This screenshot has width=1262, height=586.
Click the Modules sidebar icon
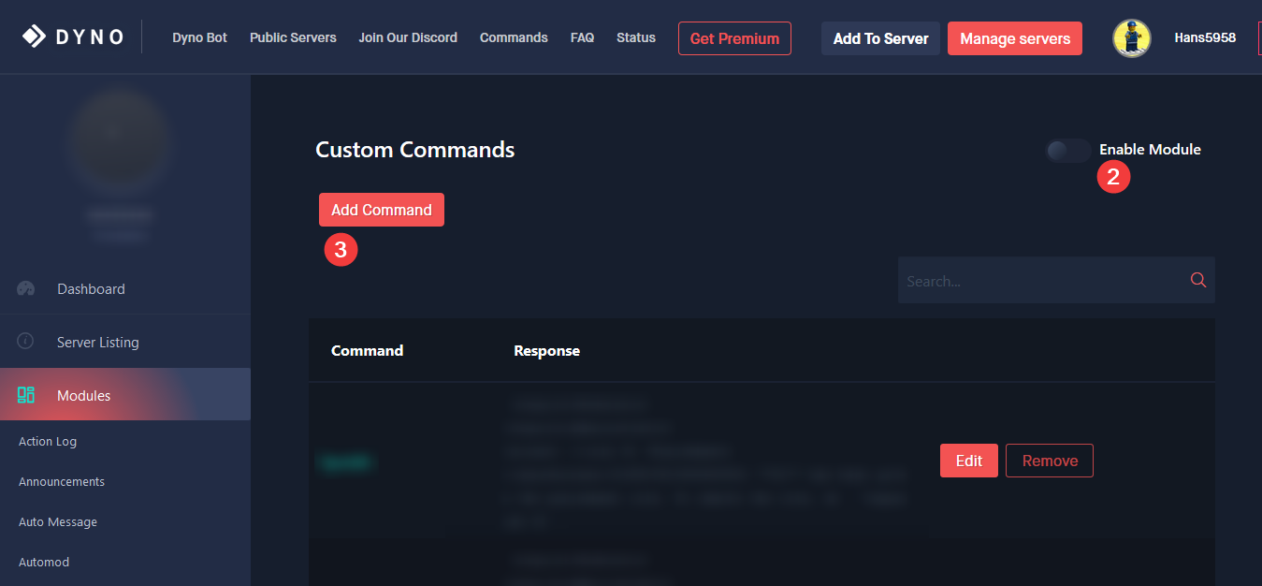[x=26, y=395]
